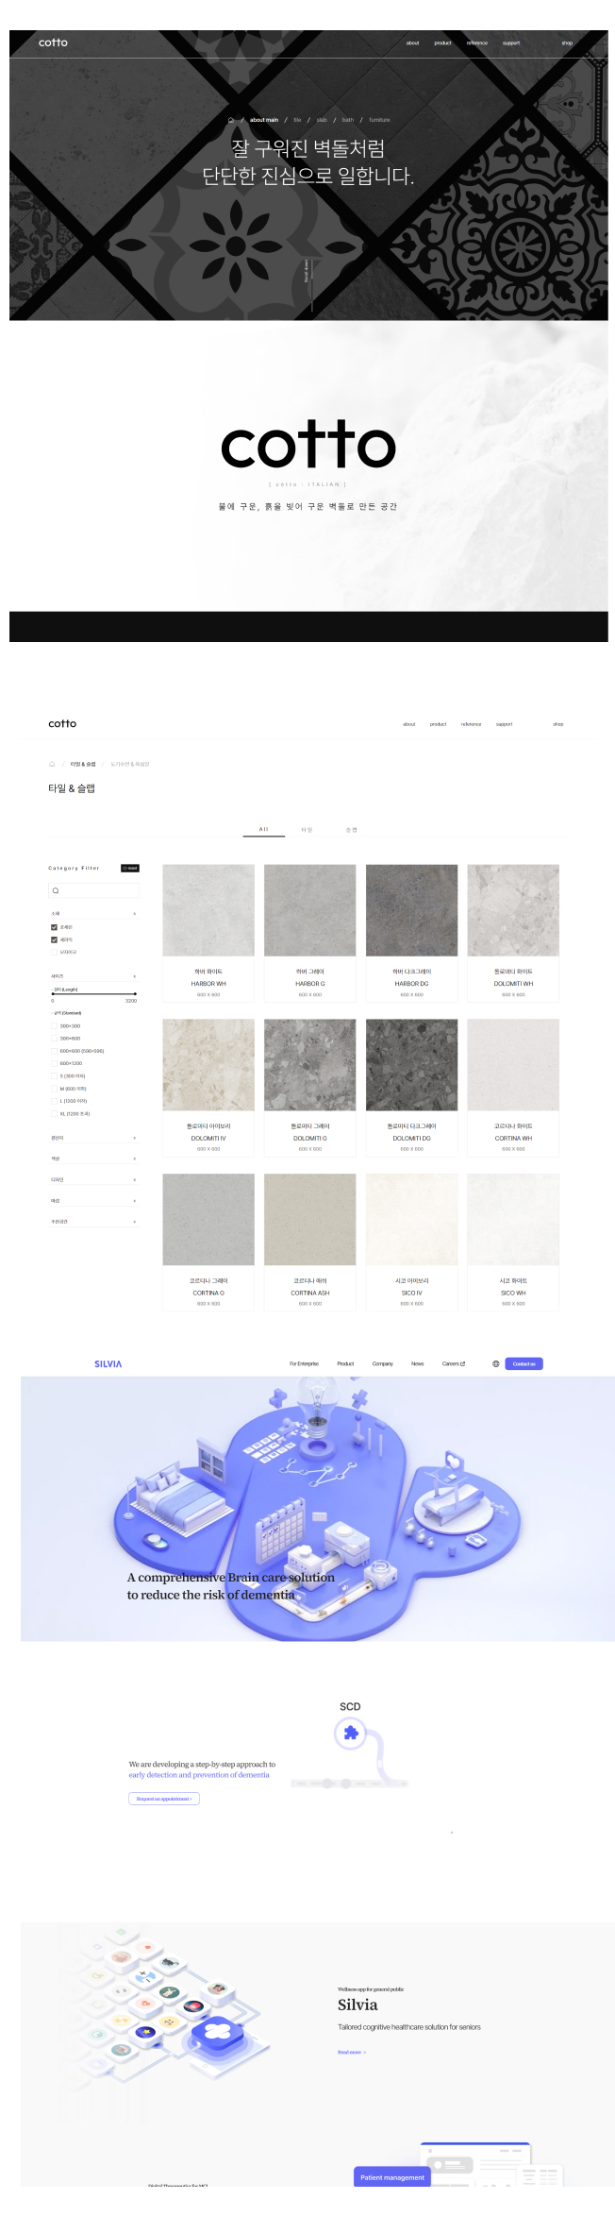
Task: Open For Enterprise menu in Silvia nav
Action: [304, 1363]
